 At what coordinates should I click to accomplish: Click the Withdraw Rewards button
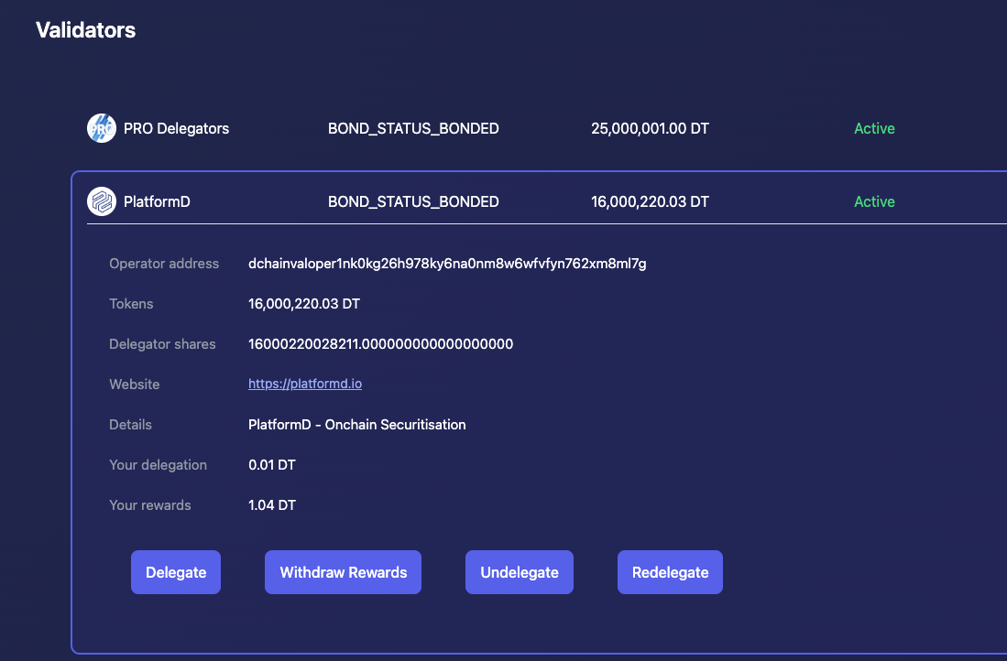343,571
